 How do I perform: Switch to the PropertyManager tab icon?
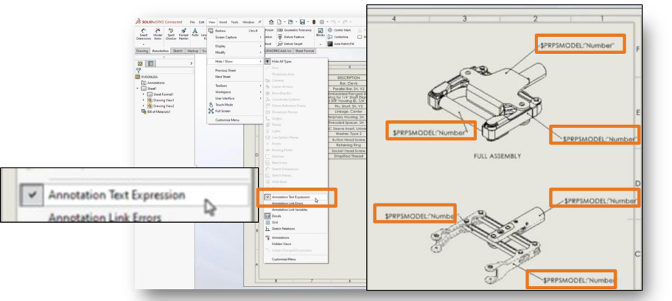(x=150, y=63)
